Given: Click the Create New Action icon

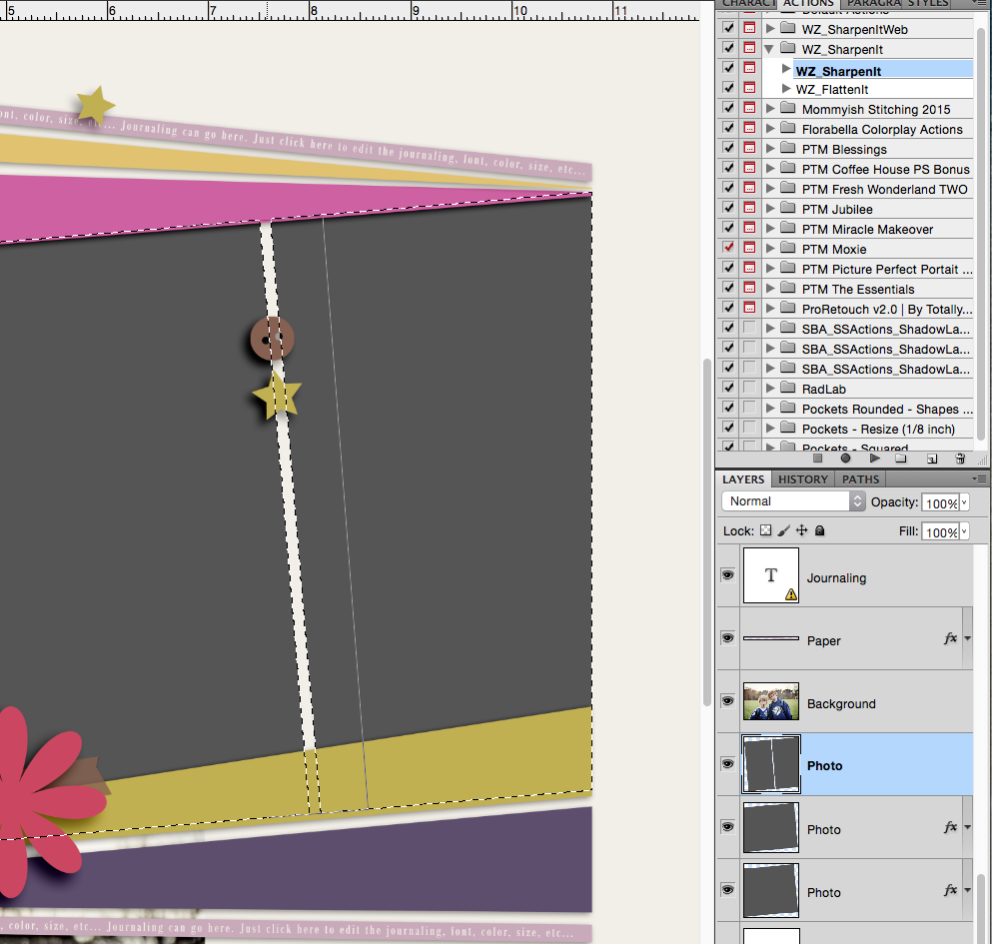Looking at the screenshot, I should [931, 458].
